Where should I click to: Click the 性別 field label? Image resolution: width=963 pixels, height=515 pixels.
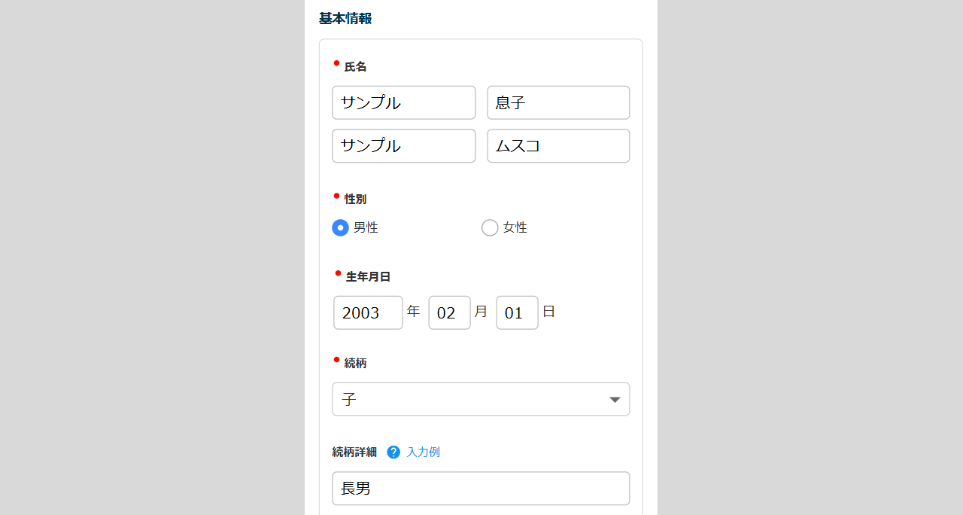[355, 200]
